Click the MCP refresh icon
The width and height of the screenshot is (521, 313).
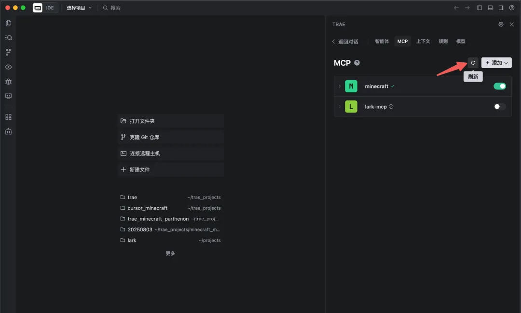point(473,62)
